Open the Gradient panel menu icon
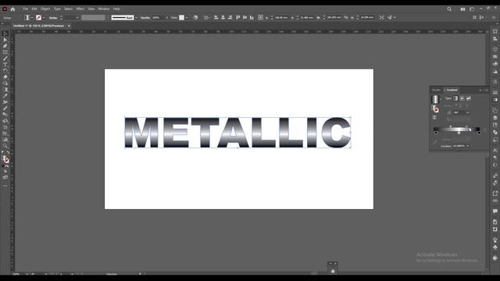 486,91
